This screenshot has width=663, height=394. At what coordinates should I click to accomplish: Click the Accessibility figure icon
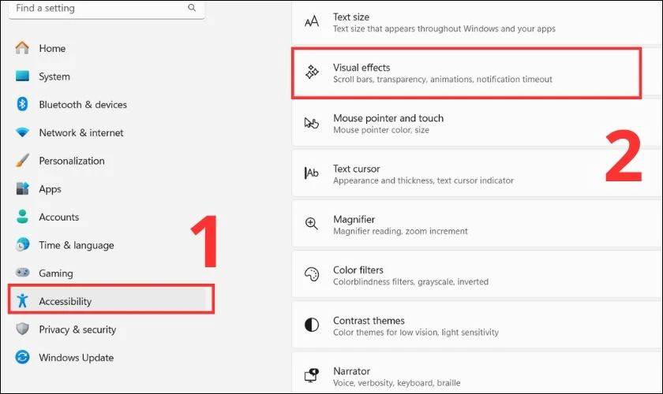[22, 301]
